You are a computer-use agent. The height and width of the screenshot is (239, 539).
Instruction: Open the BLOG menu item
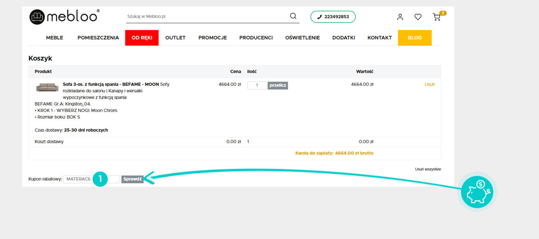click(415, 38)
